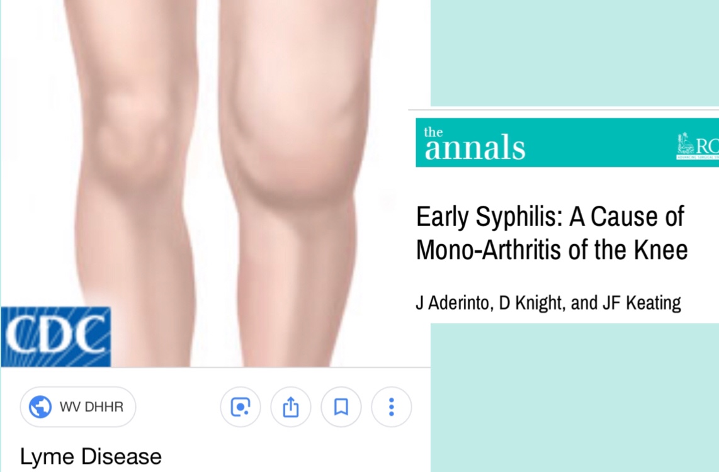Tap the Google Lens search icon
This screenshot has height=472, width=719.
click(241, 407)
